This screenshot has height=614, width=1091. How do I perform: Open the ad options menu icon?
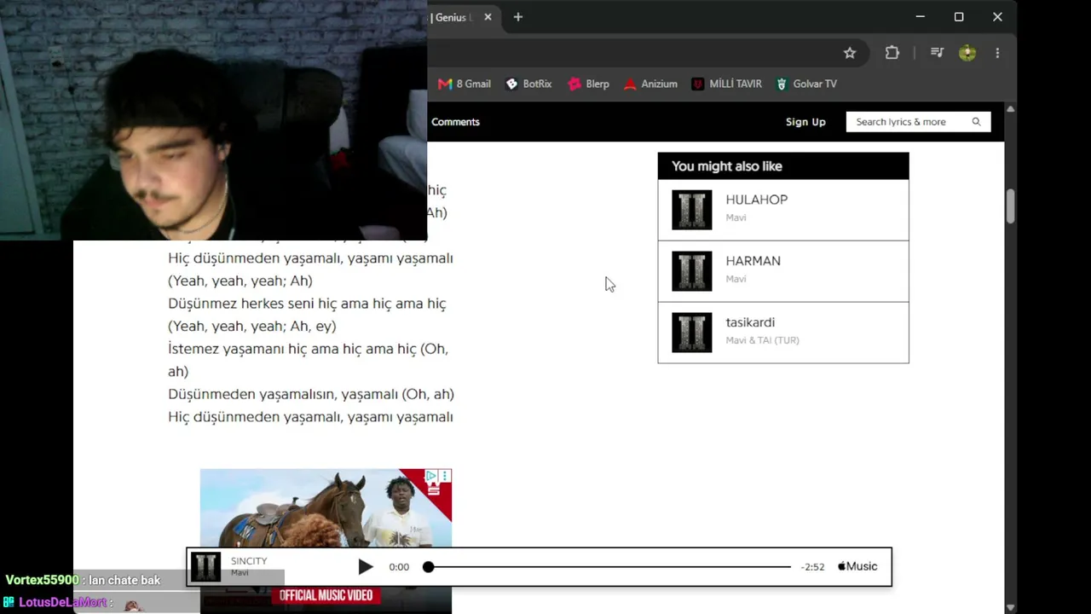[444, 476]
